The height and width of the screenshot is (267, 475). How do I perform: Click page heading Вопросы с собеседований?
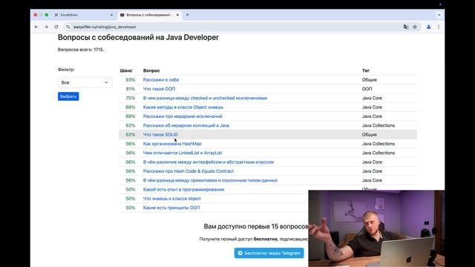coord(138,37)
